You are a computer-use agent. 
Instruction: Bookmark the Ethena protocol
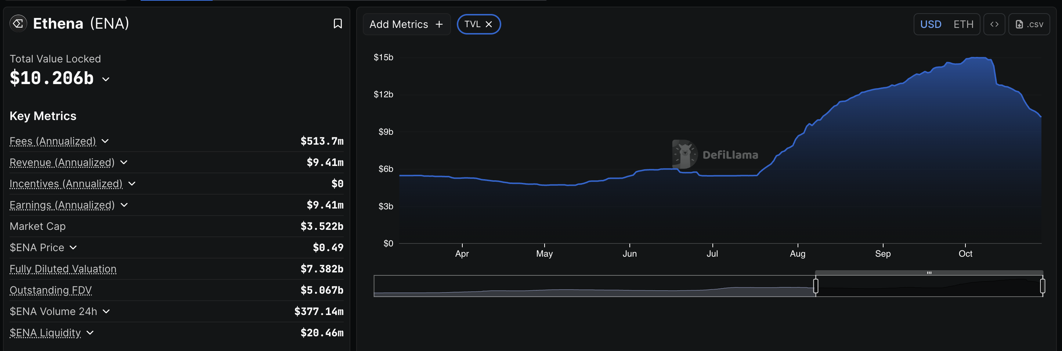click(x=337, y=24)
